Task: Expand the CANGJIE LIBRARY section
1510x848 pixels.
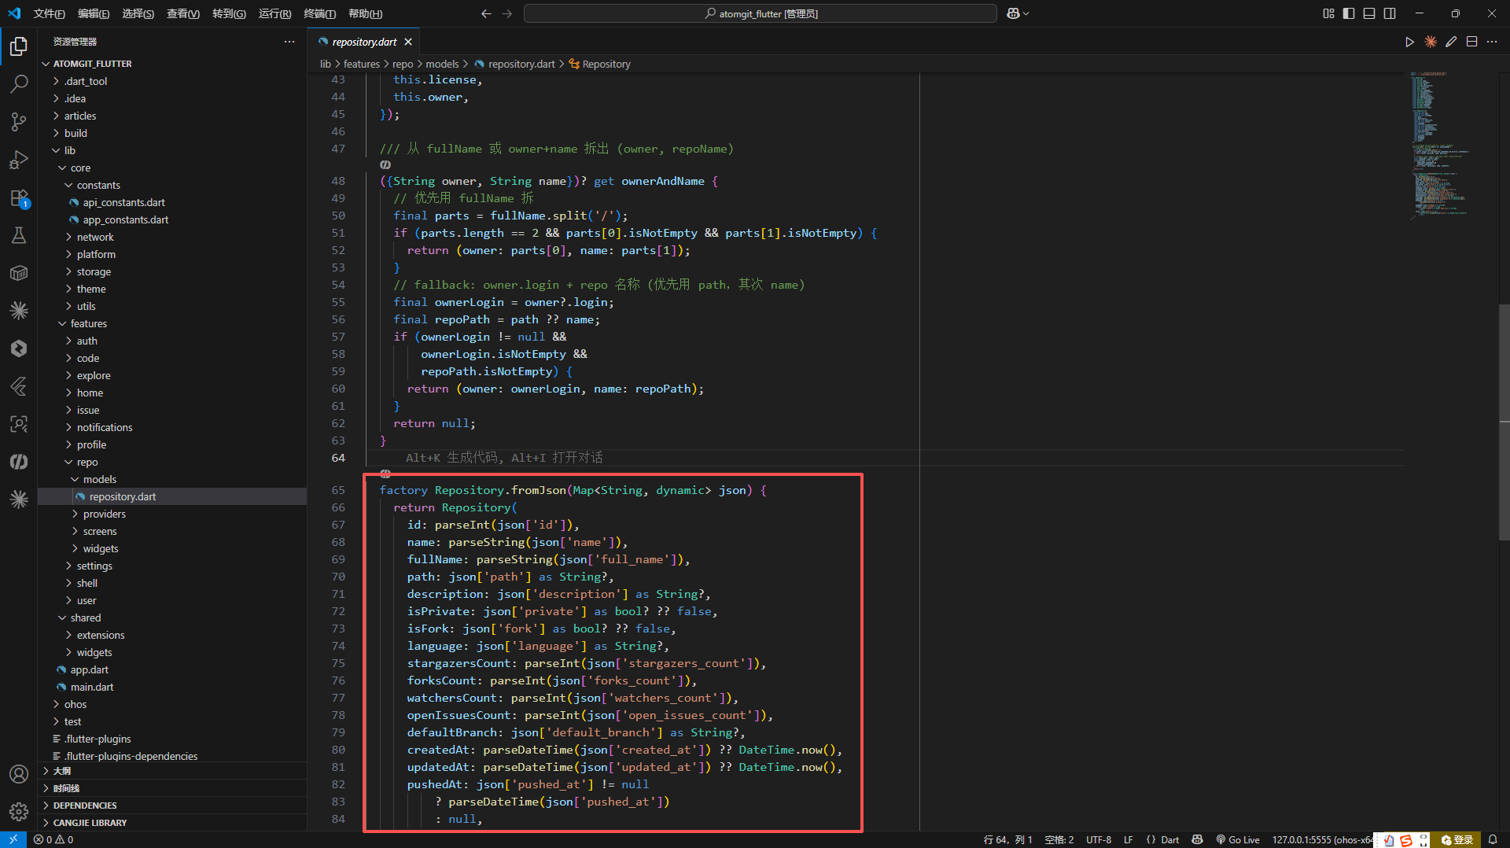Action: [172, 822]
